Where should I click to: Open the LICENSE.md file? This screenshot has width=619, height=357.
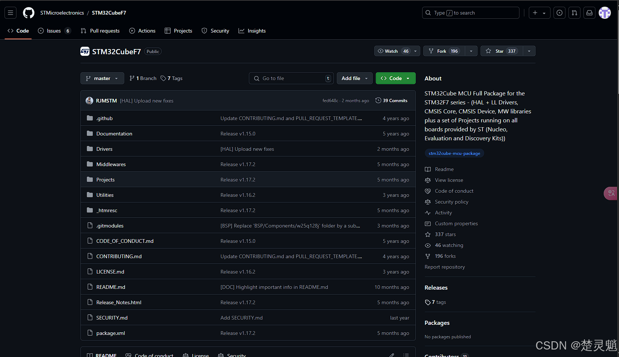pyautogui.click(x=110, y=272)
